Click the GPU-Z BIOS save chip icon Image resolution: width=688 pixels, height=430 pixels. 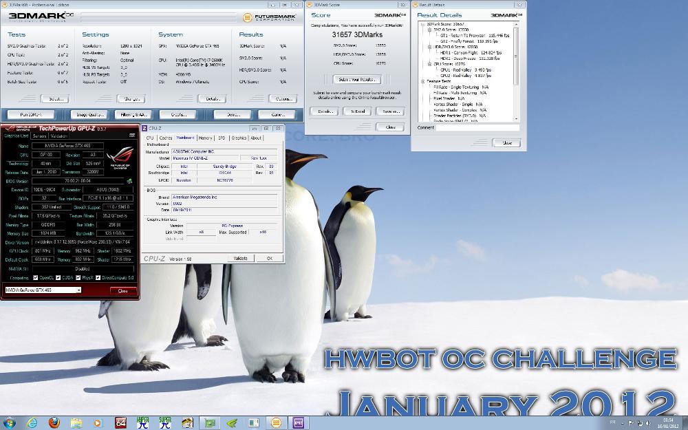click(x=129, y=181)
